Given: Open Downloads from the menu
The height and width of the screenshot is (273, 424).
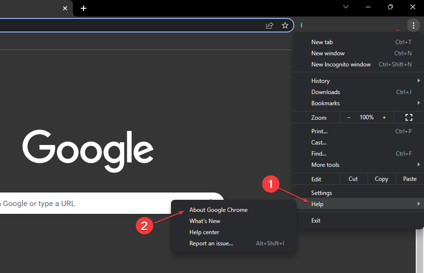Looking at the screenshot, I should [325, 92].
